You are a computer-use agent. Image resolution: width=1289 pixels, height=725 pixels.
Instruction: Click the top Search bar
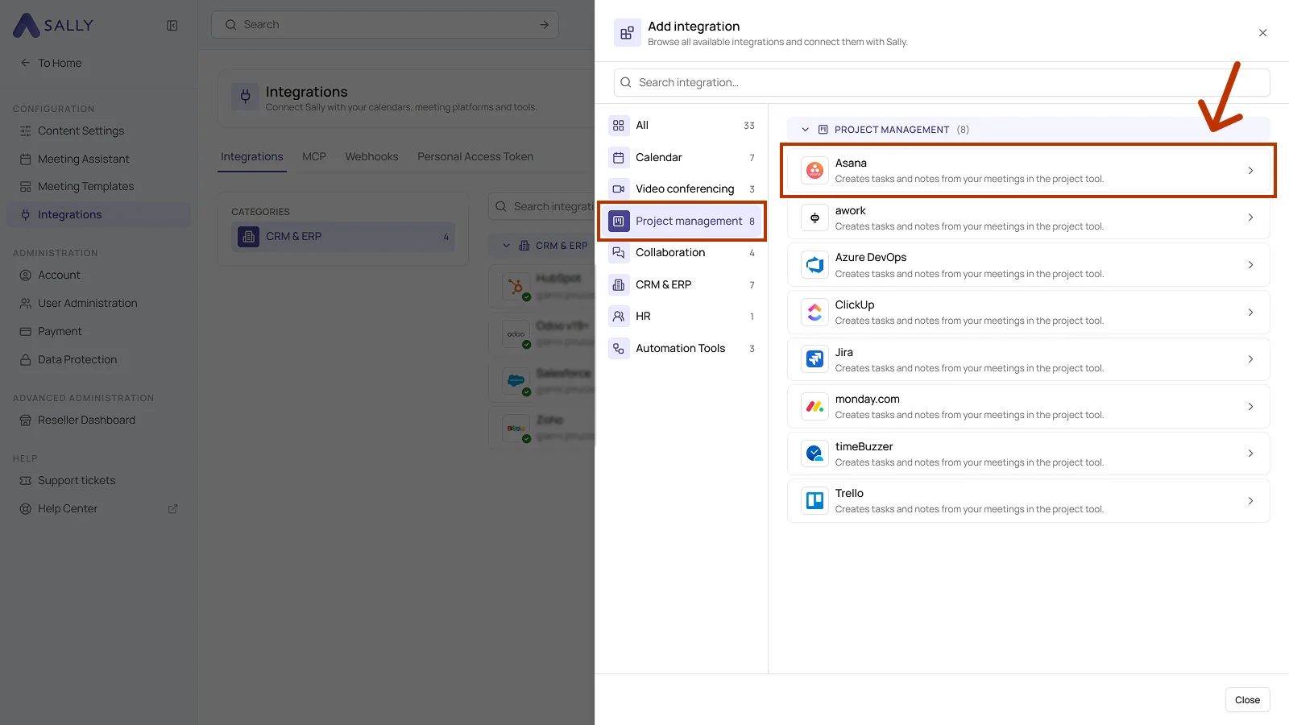coord(385,25)
